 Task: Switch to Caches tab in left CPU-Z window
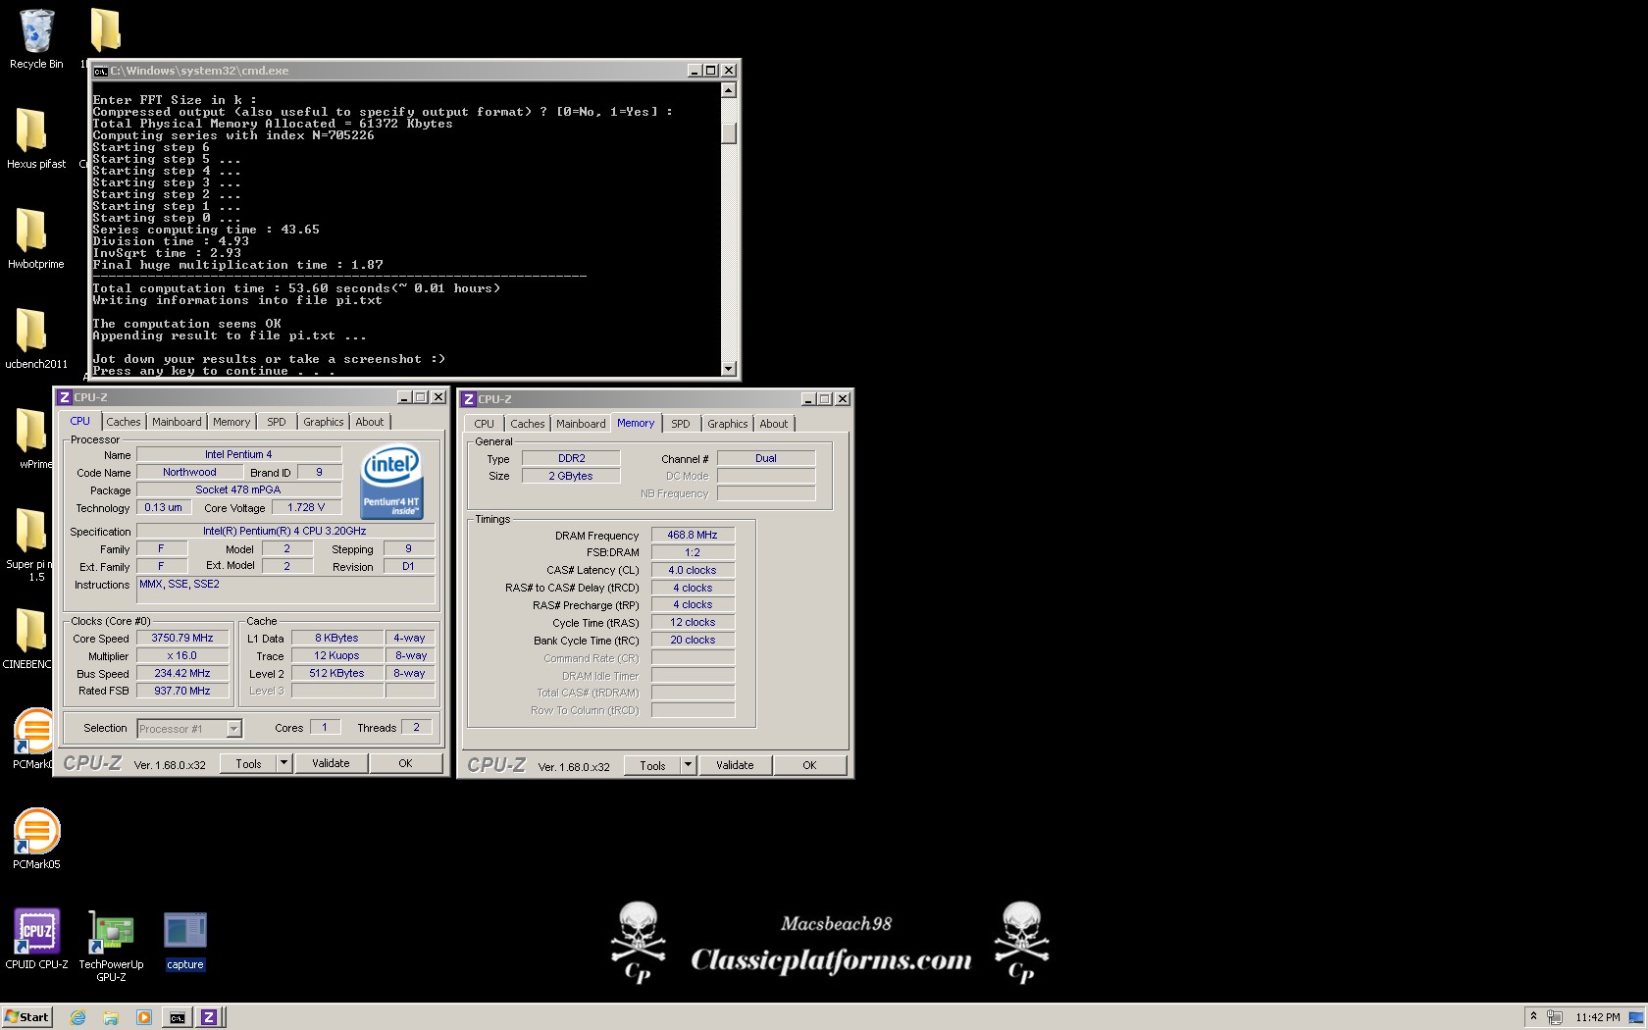coord(124,422)
